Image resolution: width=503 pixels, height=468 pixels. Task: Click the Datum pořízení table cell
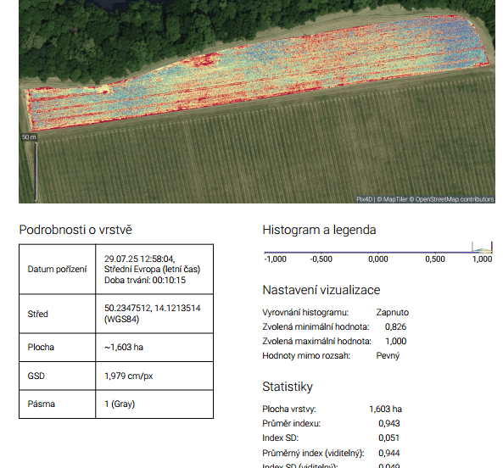[57, 269]
